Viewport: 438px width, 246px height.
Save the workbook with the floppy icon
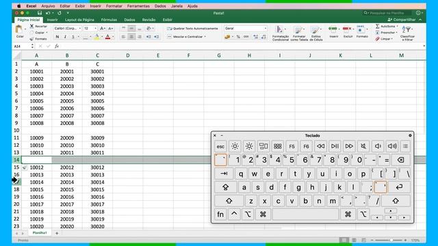[x=40, y=13]
